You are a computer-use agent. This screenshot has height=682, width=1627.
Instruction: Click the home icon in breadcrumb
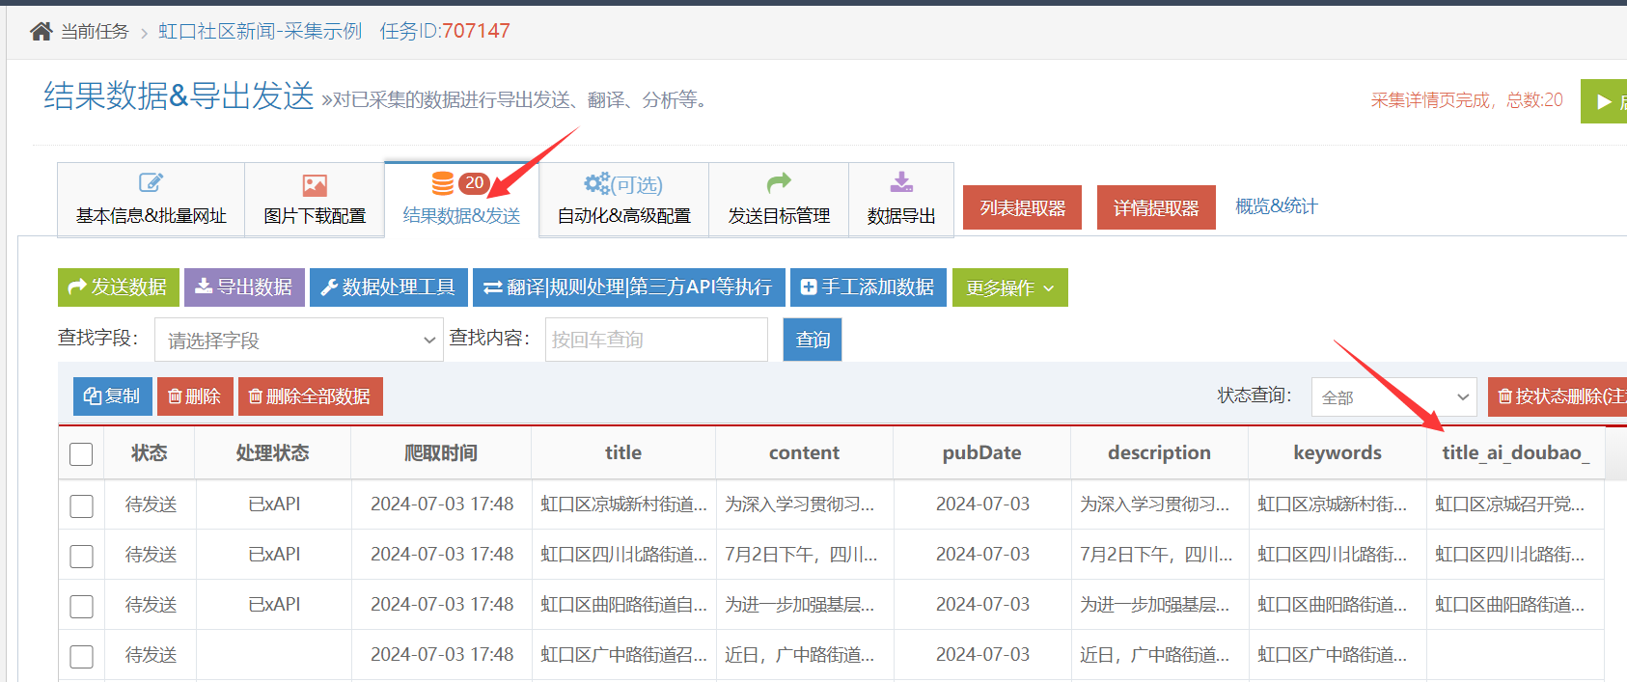(41, 31)
